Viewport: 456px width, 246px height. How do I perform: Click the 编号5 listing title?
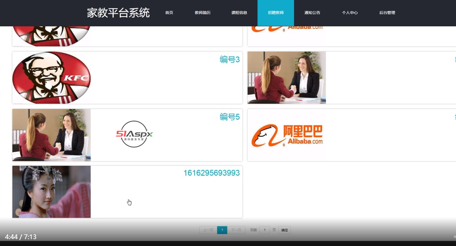[229, 117]
